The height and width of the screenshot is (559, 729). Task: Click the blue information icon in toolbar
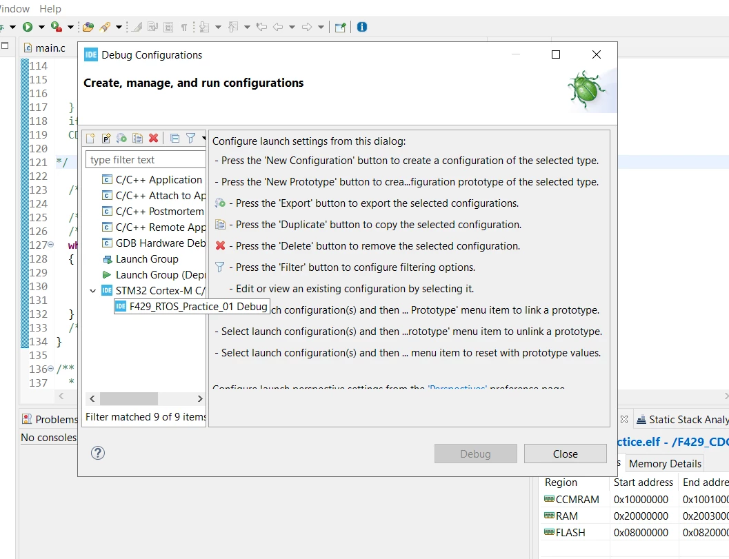click(361, 27)
